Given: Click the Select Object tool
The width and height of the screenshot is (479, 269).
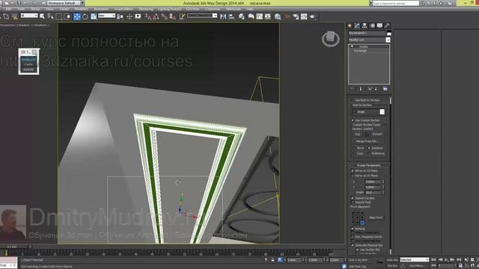Looking at the screenshot, I should pos(42,16).
